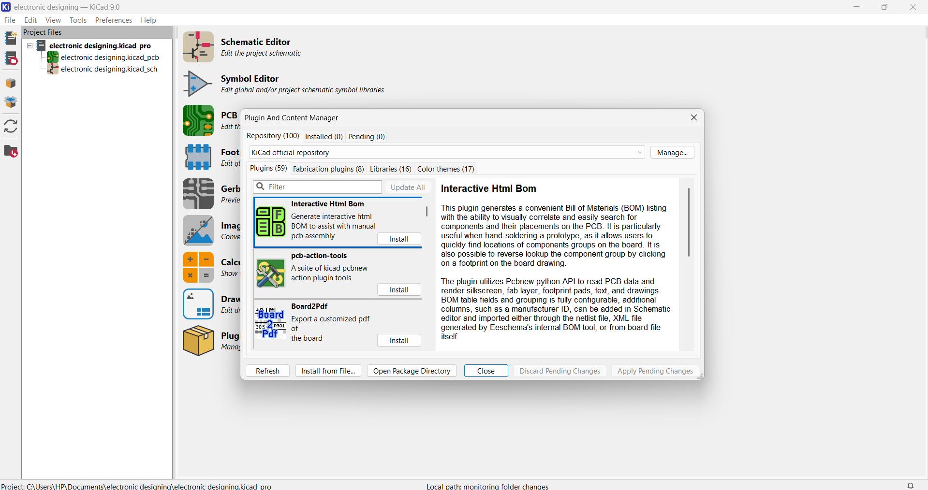Click the plugin list scrollbar thumb
928x490 pixels.
click(427, 212)
